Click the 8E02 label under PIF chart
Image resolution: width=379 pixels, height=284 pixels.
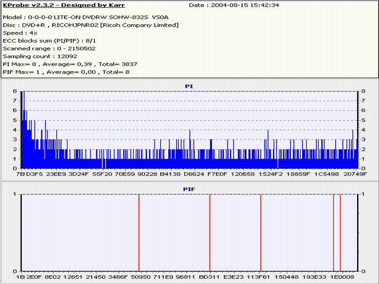tap(53, 277)
